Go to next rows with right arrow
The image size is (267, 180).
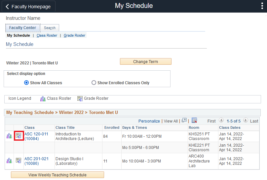tap(246, 121)
